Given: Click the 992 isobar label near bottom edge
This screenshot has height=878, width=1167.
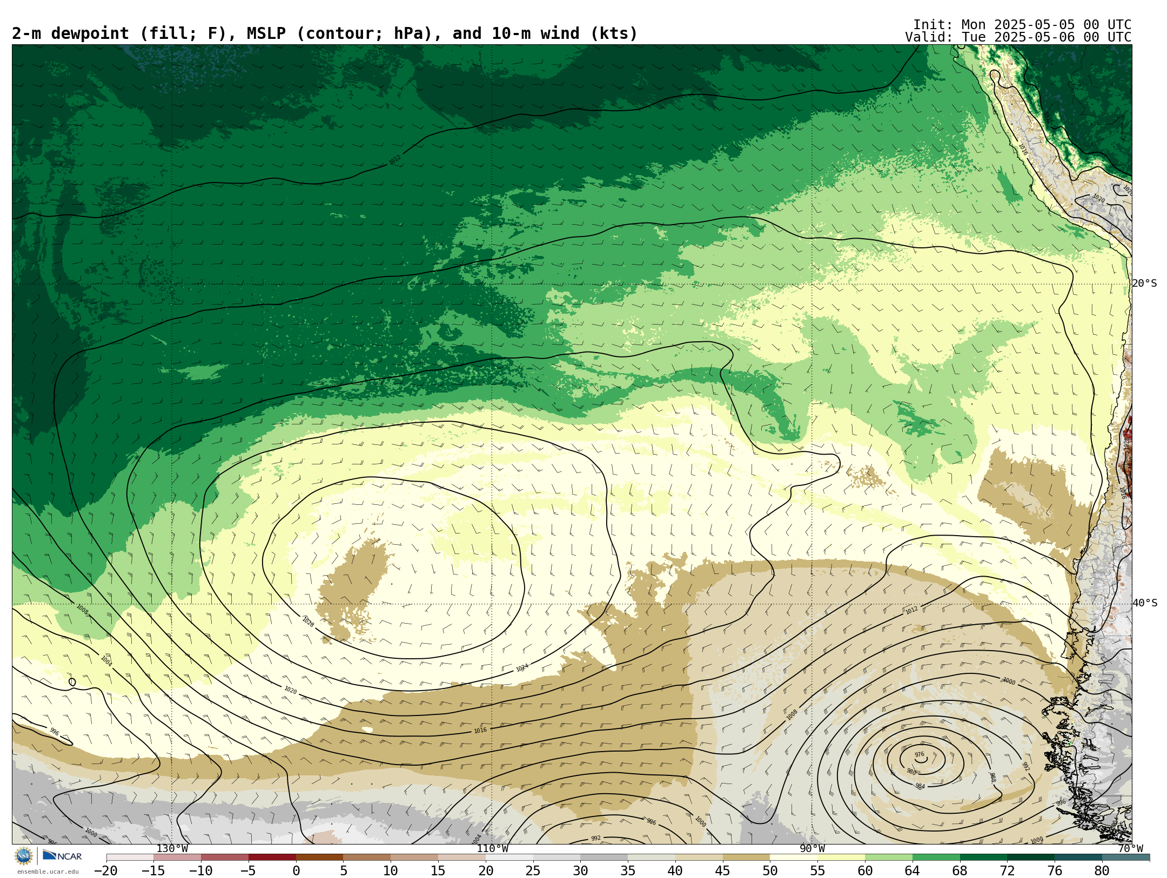Looking at the screenshot, I should [x=595, y=838].
